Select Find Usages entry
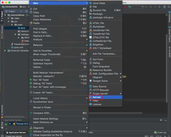Image resolution: width=171 pixels, height=137 pixels. [59, 29]
